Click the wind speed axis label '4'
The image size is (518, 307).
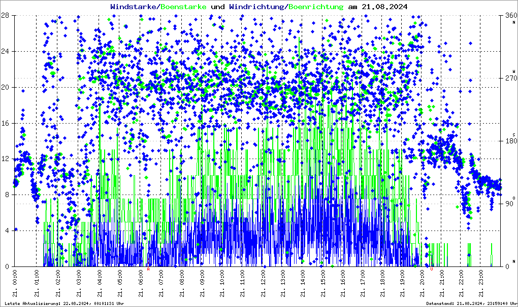pos(7,231)
